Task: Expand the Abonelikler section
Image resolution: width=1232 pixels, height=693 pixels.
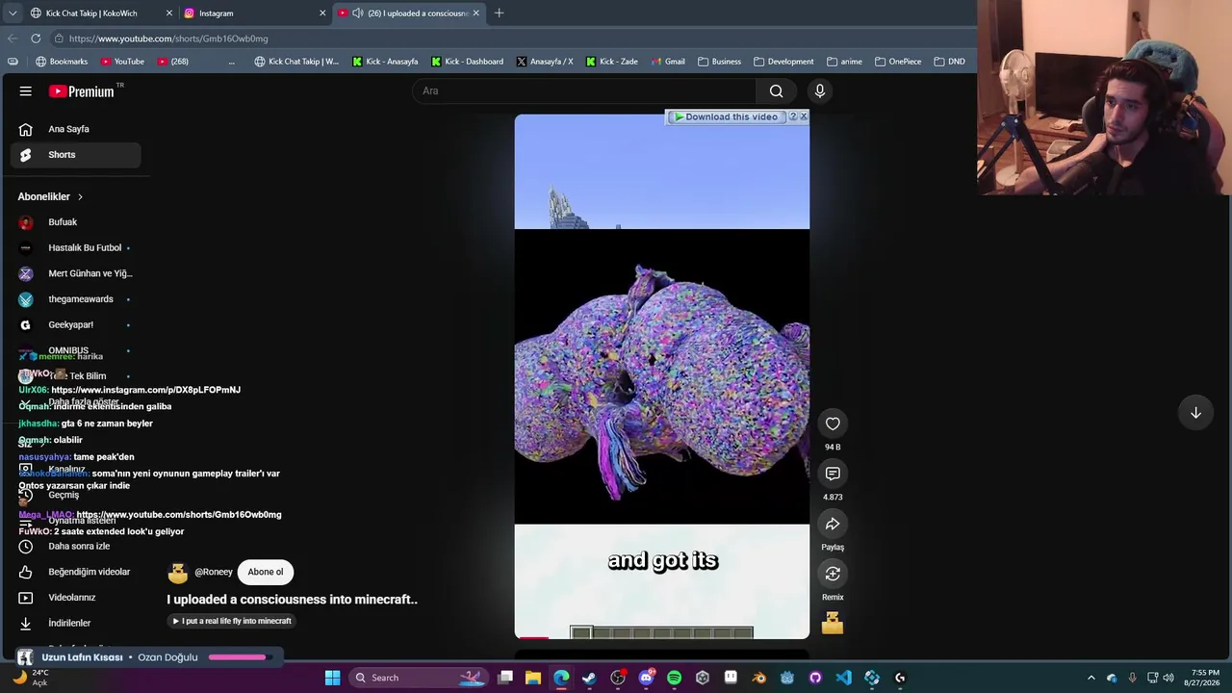Action: [50, 196]
